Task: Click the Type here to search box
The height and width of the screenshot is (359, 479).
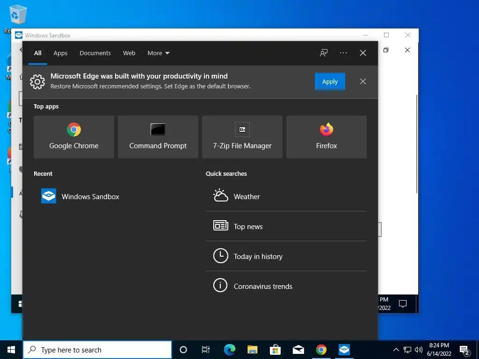Action: coord(97,350)
